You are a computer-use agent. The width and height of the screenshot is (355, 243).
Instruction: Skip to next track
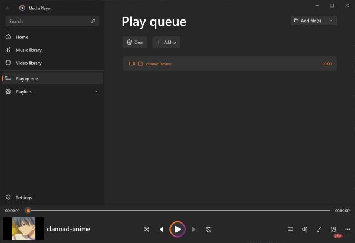point(194,230)
